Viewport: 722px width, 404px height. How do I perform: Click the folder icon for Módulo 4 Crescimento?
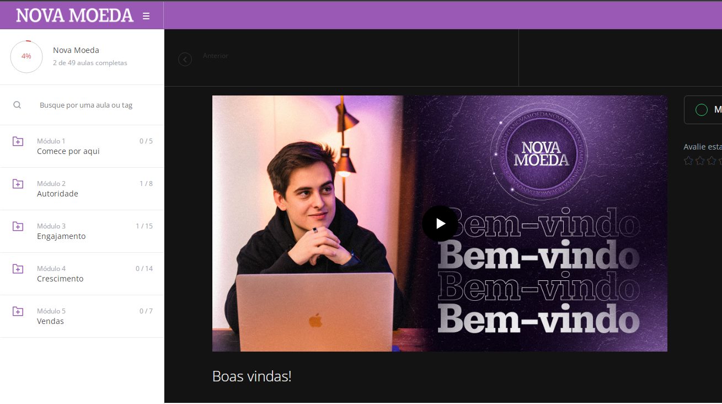click(x=18, y=269)
